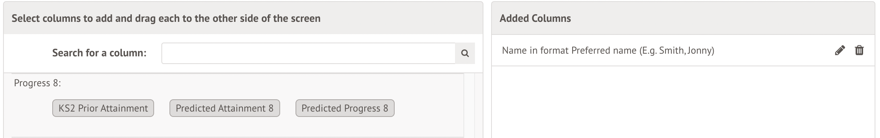
Task: Select the Predicted Progress 8 column chip
Action: click(x=345, y=108)
